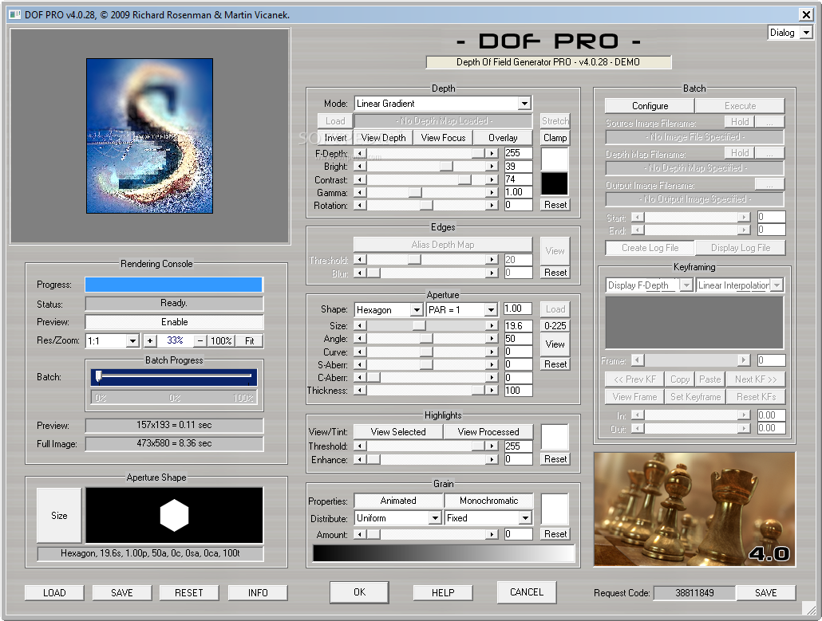This screenshot has height=621, width=822.
Task: Toggle View Processed highlights
Action: (488, 432)
